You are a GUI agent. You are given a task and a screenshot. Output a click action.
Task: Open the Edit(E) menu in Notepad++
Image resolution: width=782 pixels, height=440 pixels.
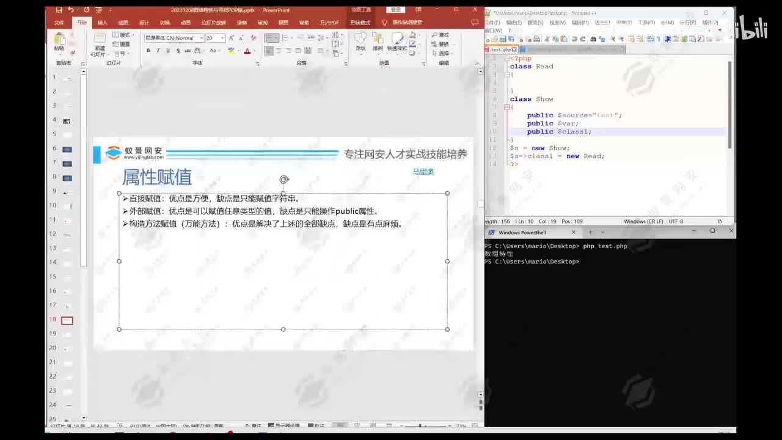tap(514, 23)
